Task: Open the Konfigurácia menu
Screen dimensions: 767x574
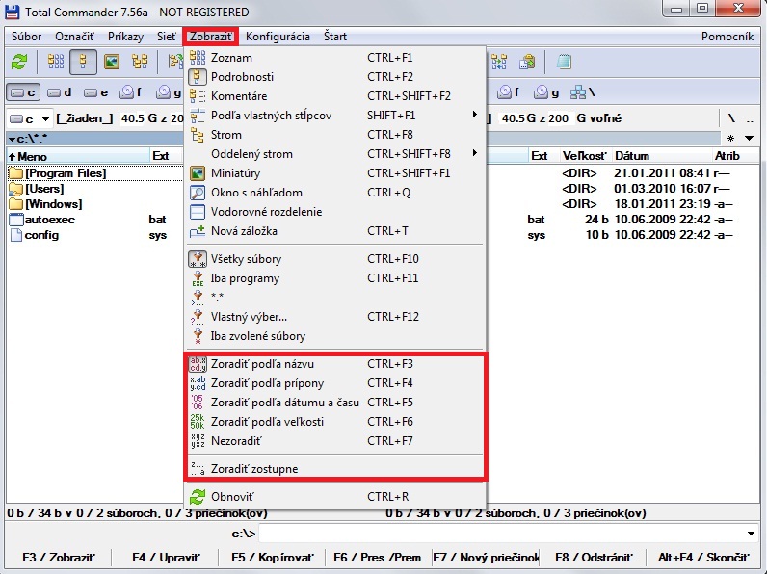Action: (x=278, y=37)
